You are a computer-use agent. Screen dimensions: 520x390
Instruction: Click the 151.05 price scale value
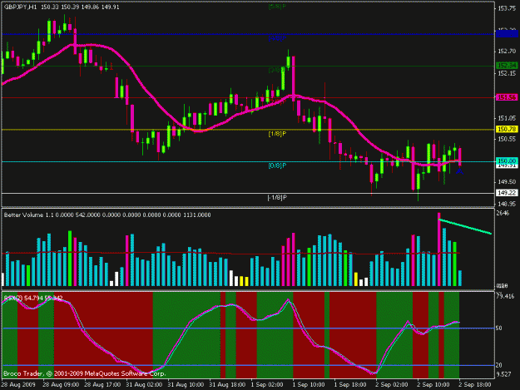(x=507, y=118)
